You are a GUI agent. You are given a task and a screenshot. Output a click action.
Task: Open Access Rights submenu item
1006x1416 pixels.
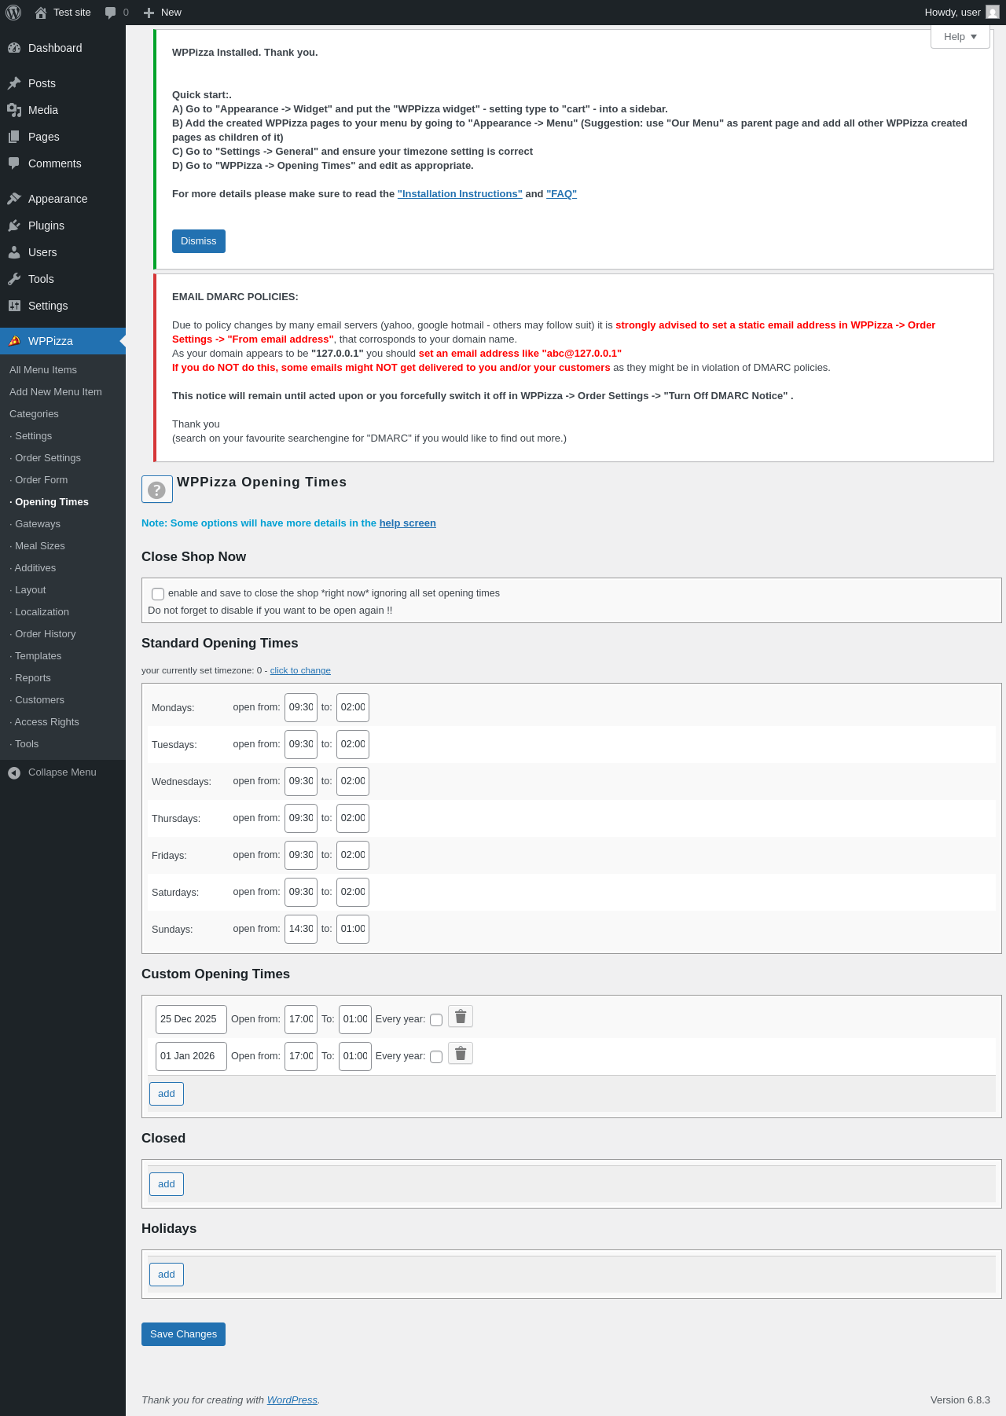point(45,722)
